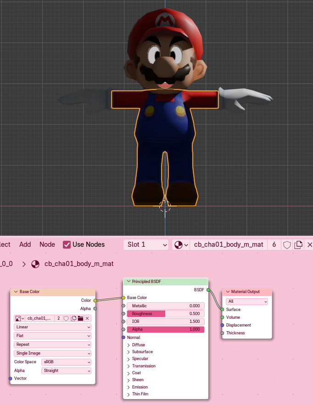The image size is (313, 405).
Task: Click the material name field cb_cha01_body_m_mat
Action: (229, 244)
